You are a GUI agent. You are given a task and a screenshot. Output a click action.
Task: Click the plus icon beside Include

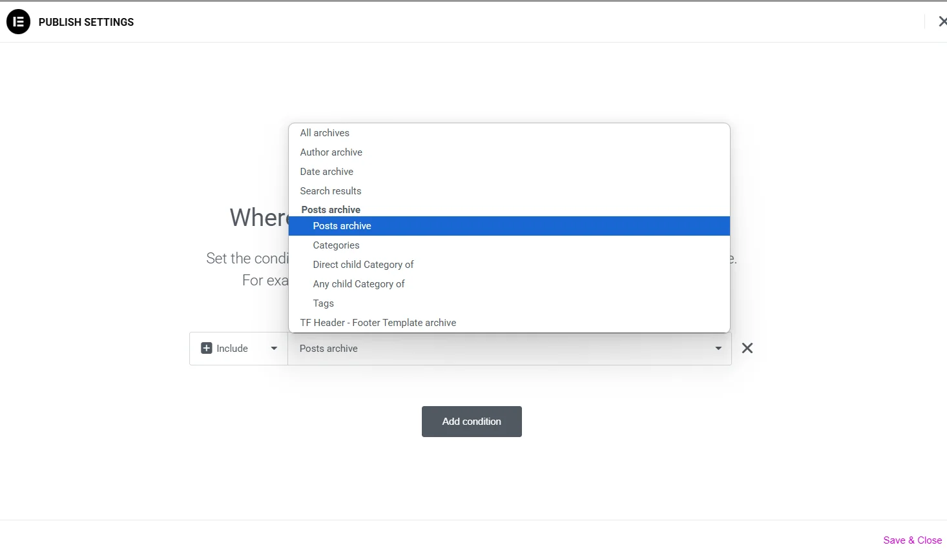pos(207,349)
